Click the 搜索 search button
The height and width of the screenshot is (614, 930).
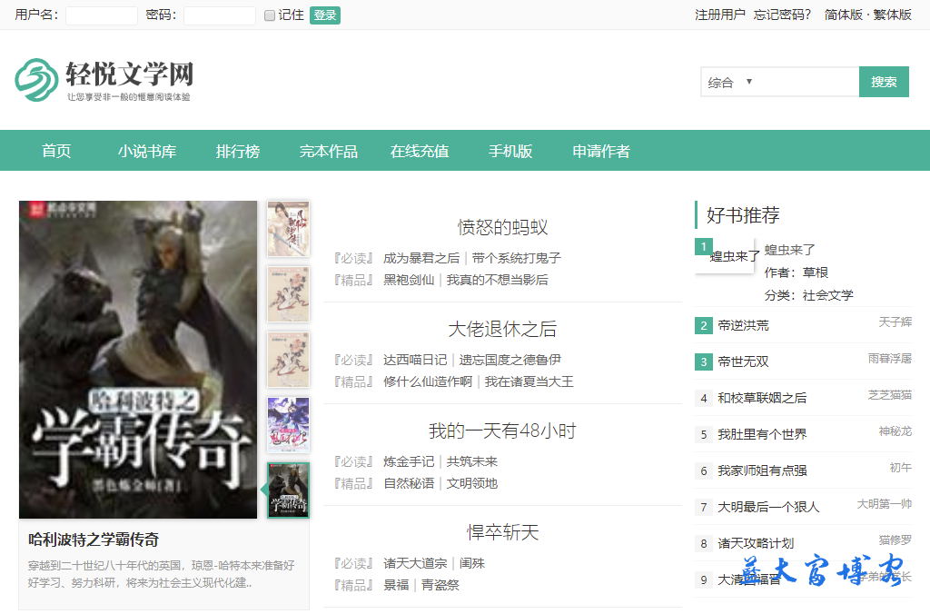tap(884, 82)
